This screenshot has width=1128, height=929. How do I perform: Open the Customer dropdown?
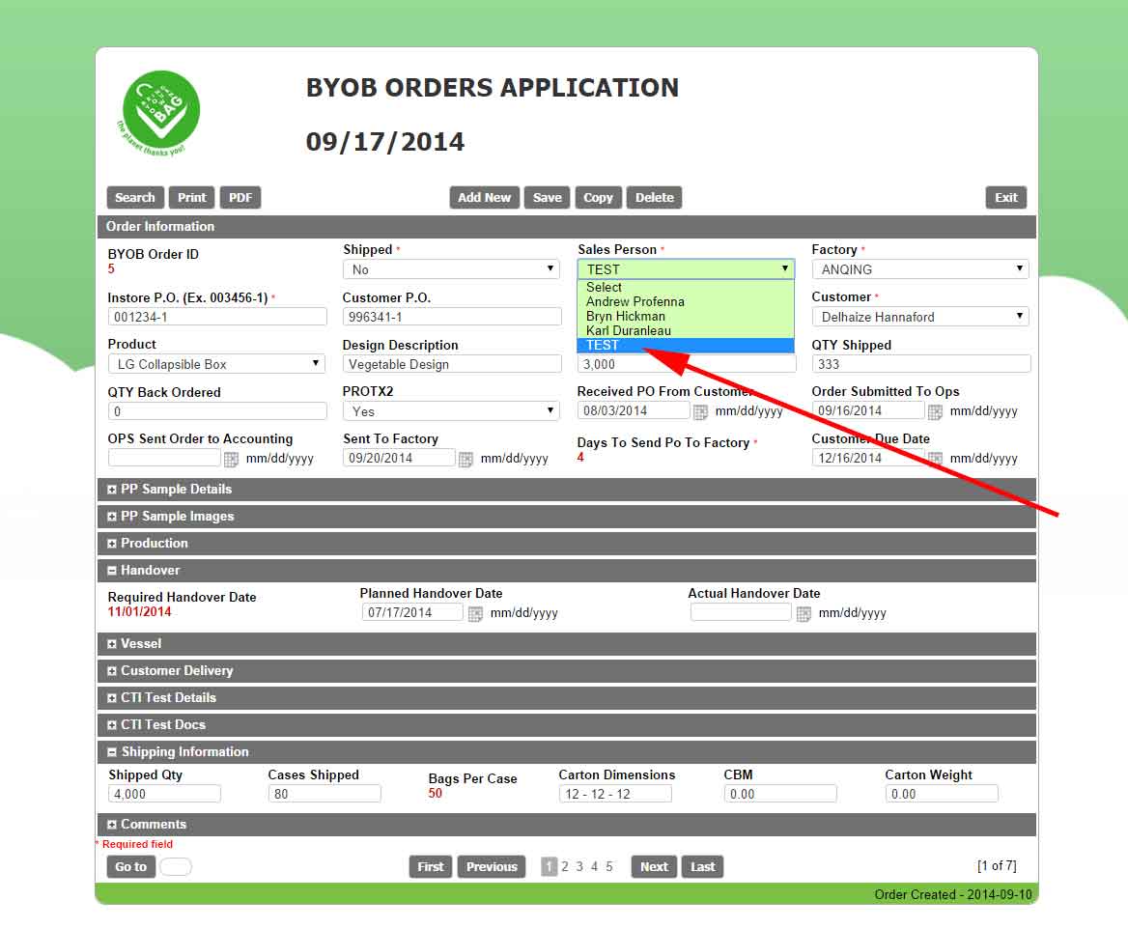(x=920, y=317)
